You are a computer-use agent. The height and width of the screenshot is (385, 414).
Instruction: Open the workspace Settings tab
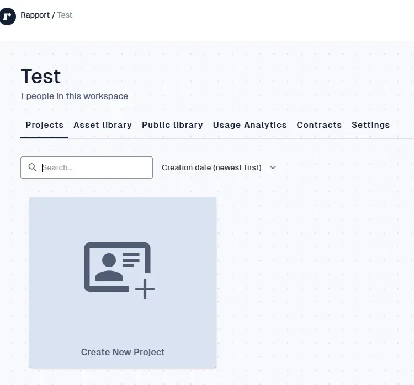point(370,125)
